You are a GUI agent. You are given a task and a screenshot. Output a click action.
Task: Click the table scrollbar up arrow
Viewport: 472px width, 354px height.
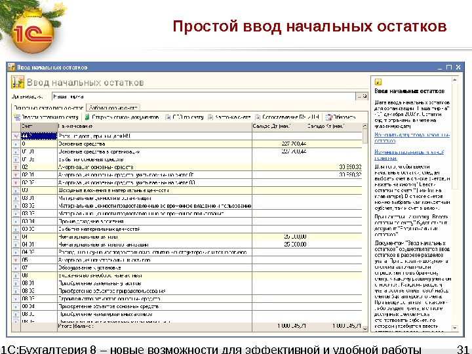365,126
